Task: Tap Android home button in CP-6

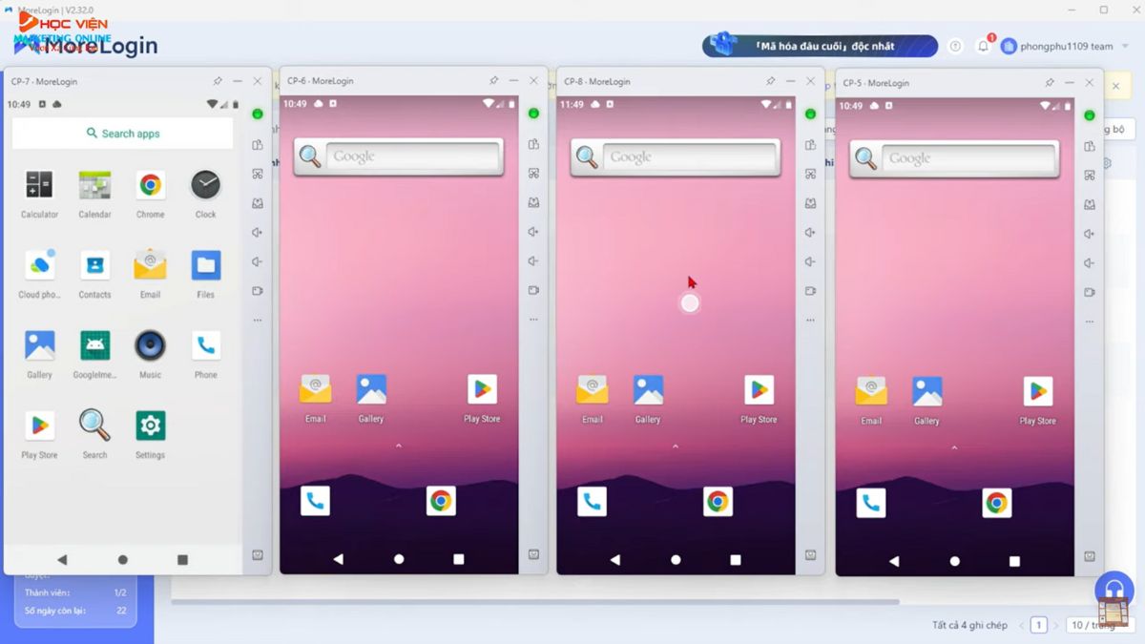Action: coord(399,559)
